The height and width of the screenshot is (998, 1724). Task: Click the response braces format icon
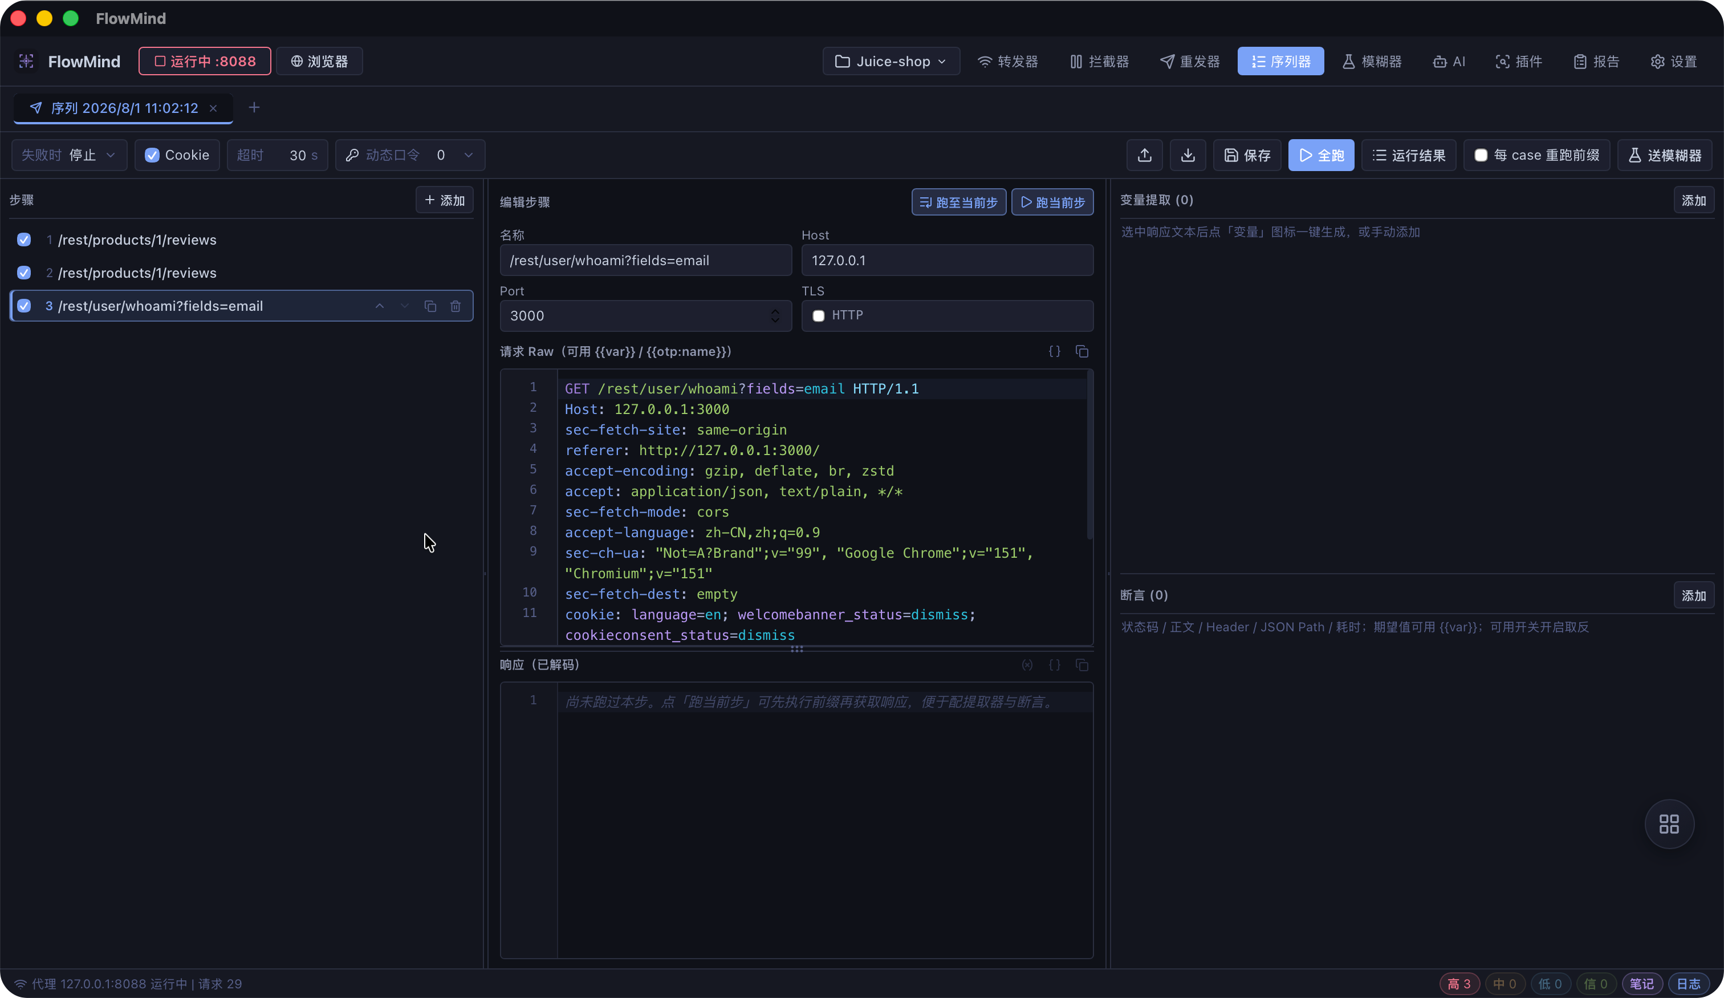tap(1054, 664)
